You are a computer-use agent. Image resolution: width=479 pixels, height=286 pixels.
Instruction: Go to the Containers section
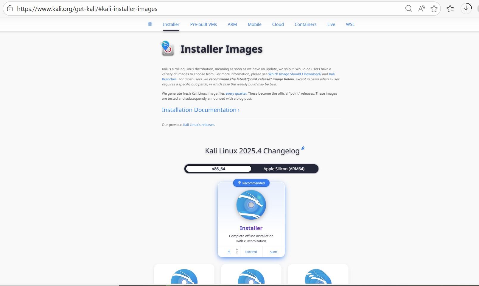[305, 24]
